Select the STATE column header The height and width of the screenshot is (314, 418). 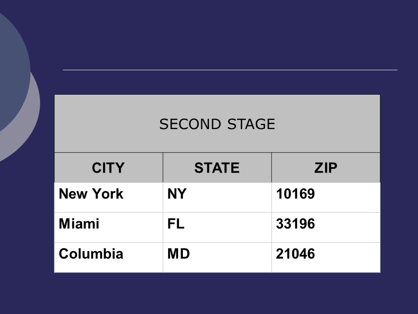[217, 167]
